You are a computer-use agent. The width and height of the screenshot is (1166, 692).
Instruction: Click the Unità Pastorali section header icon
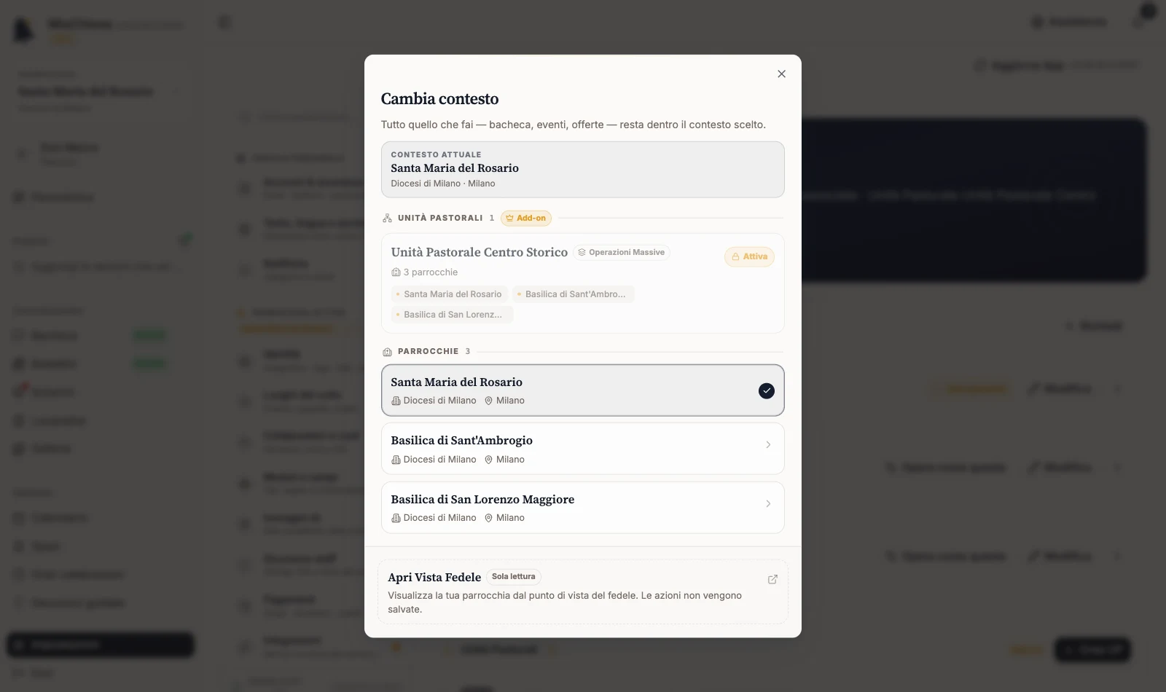(387, 218)
